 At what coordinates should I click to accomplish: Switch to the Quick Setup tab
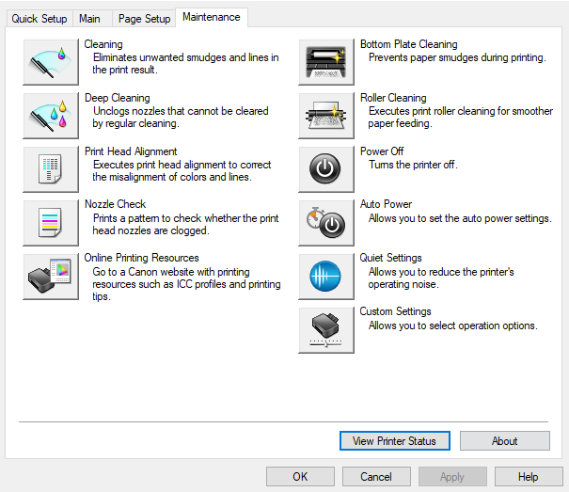point(40,19)
